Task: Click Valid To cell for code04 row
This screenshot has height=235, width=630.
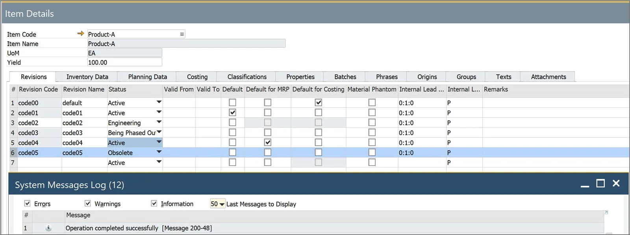Action: pyautogui.click(x=208, y=142)
